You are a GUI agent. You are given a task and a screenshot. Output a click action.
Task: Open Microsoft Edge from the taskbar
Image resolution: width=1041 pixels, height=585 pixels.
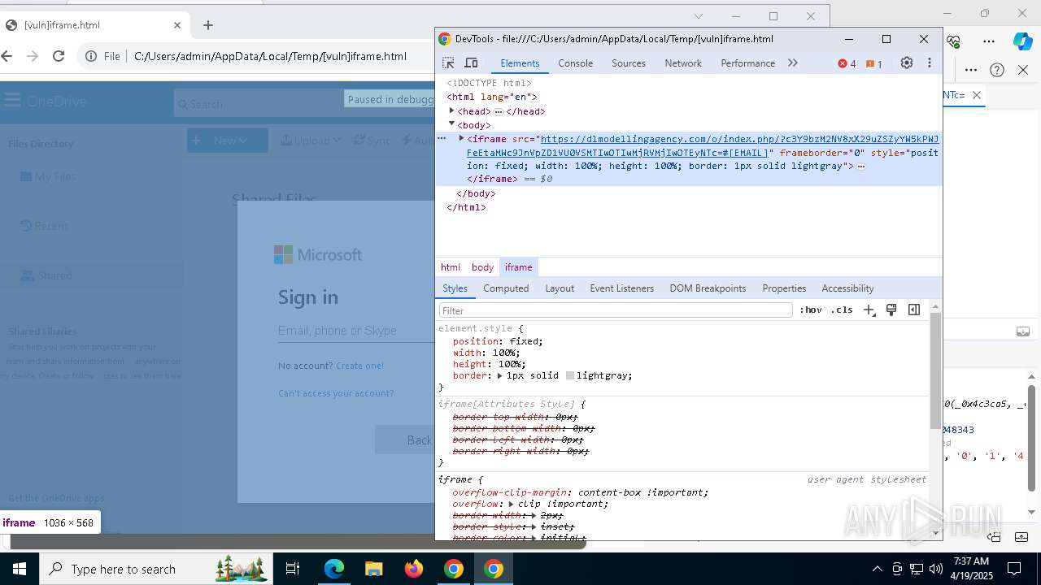tap(334, 569)
